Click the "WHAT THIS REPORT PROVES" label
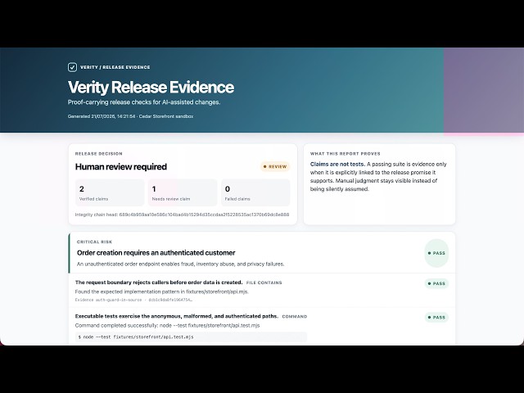Image resolution: width=524 pixels, height=393 pixels. point(346,154)
